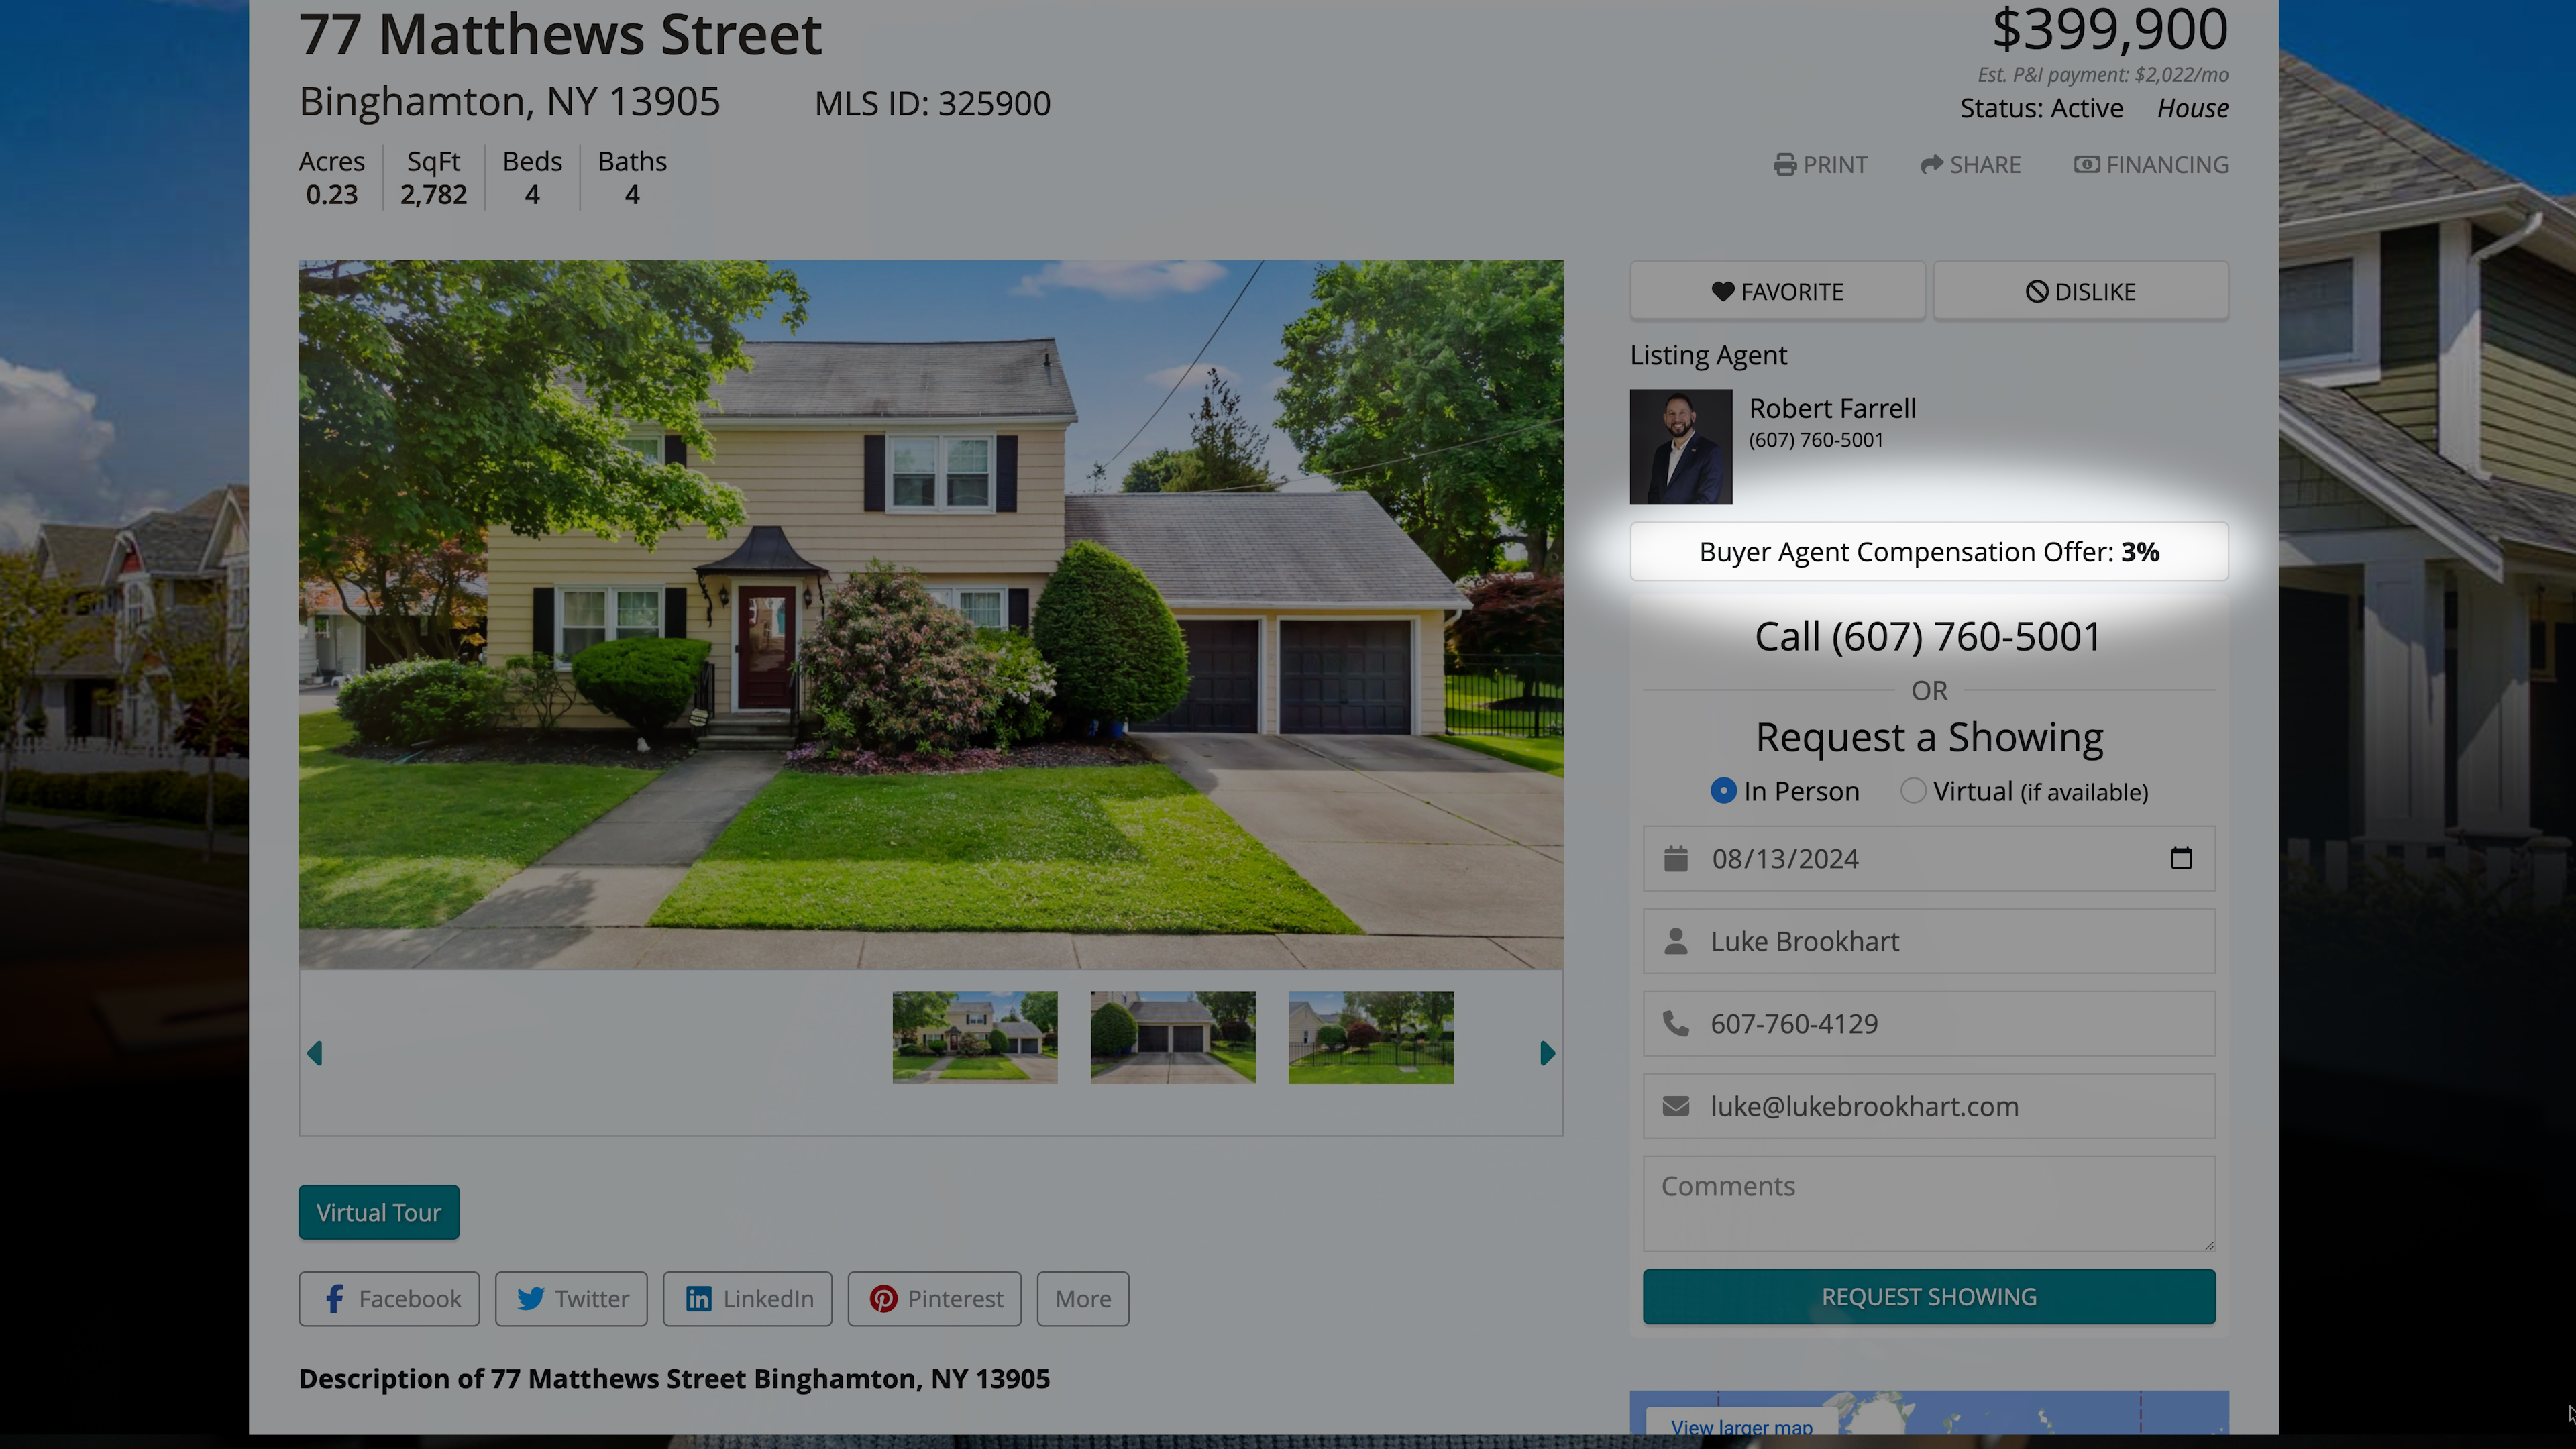Open the View larger map link
Screen dimensions: 2576x1449
click(x=1742, y=1427)
